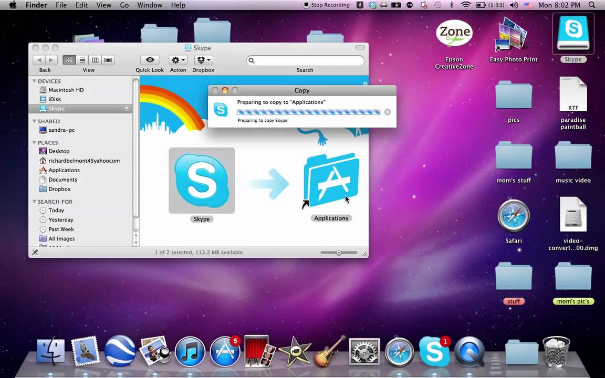Open the Go menu
605x378 pixels.
(124, 5)
